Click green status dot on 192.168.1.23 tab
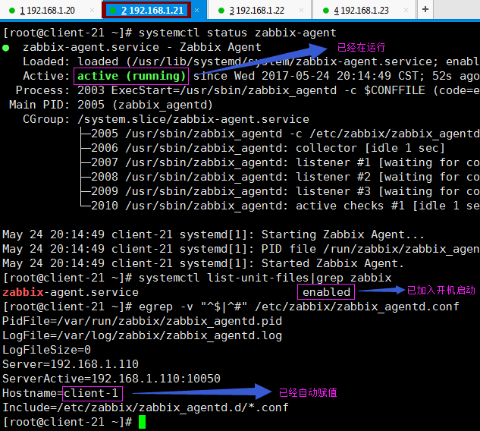Screen dimensions: 480x431 (x=326, y=11)
